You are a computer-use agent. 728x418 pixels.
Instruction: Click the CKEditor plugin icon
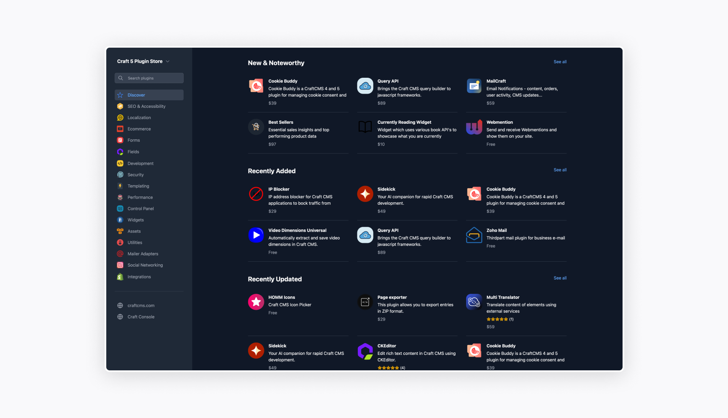(x=365, y=351)
